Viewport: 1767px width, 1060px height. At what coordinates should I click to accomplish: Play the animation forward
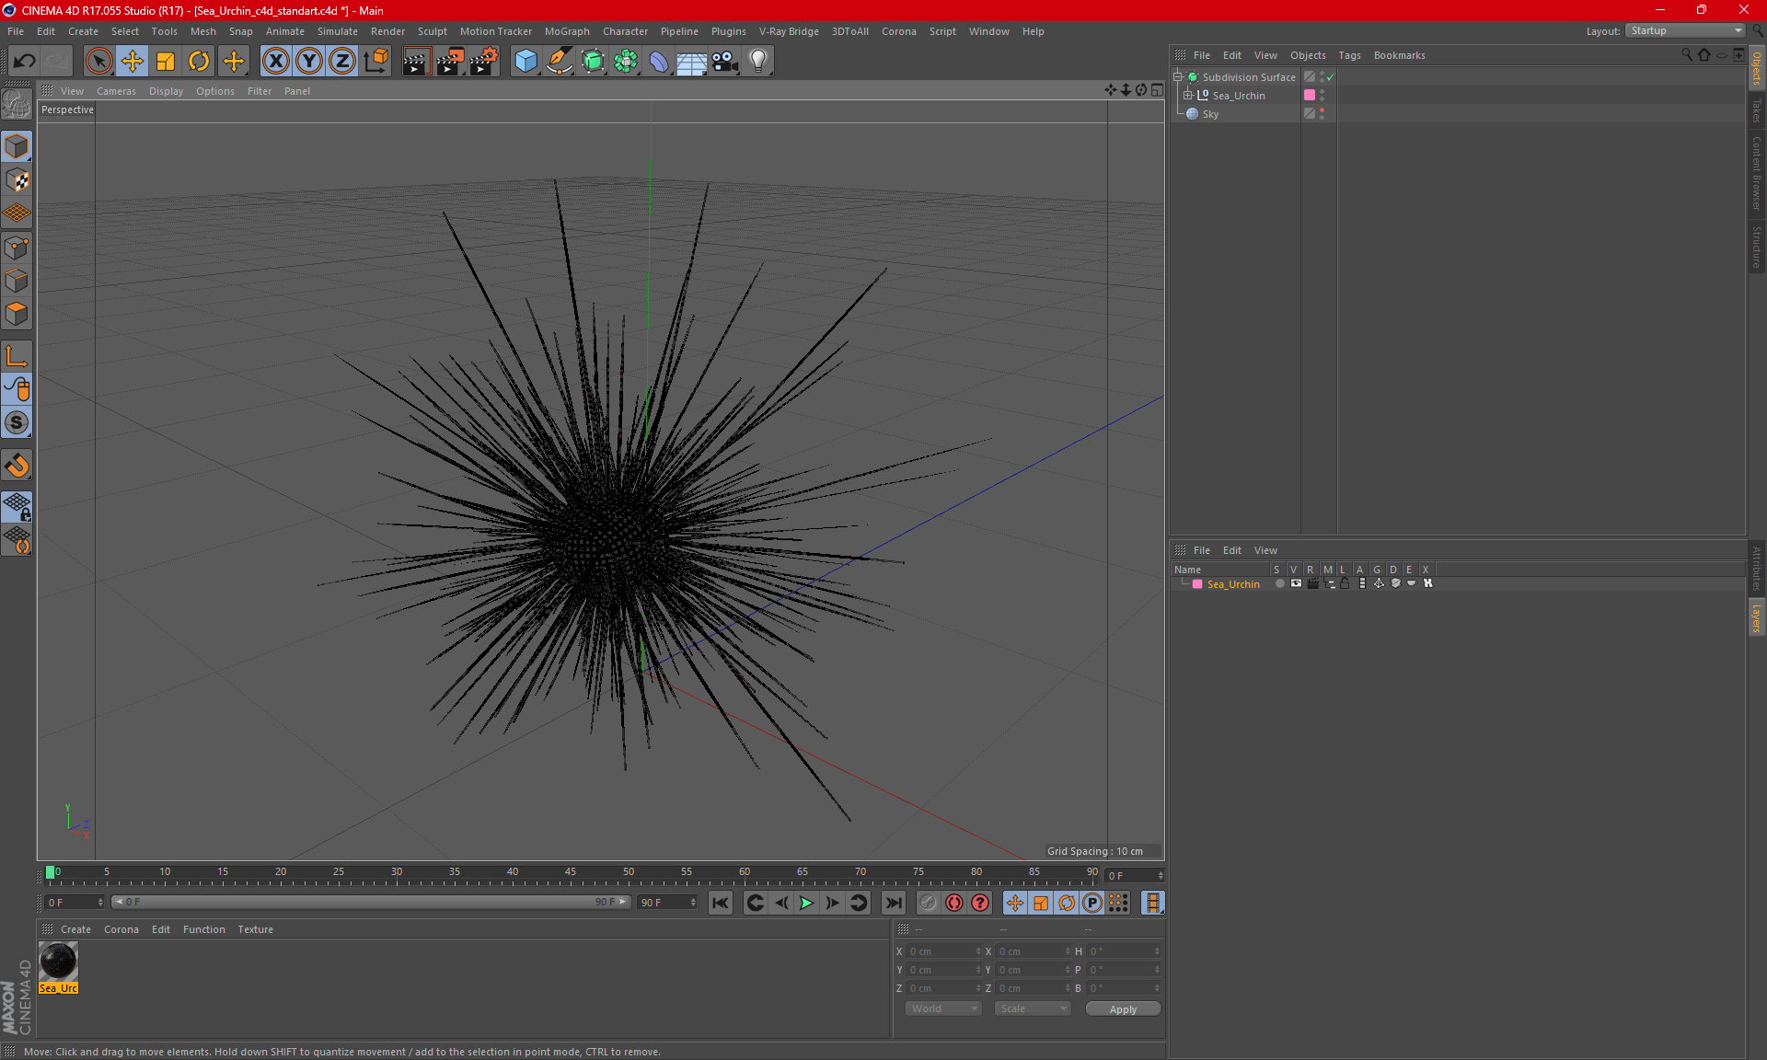pyautogui.click(x=806, y=903)
